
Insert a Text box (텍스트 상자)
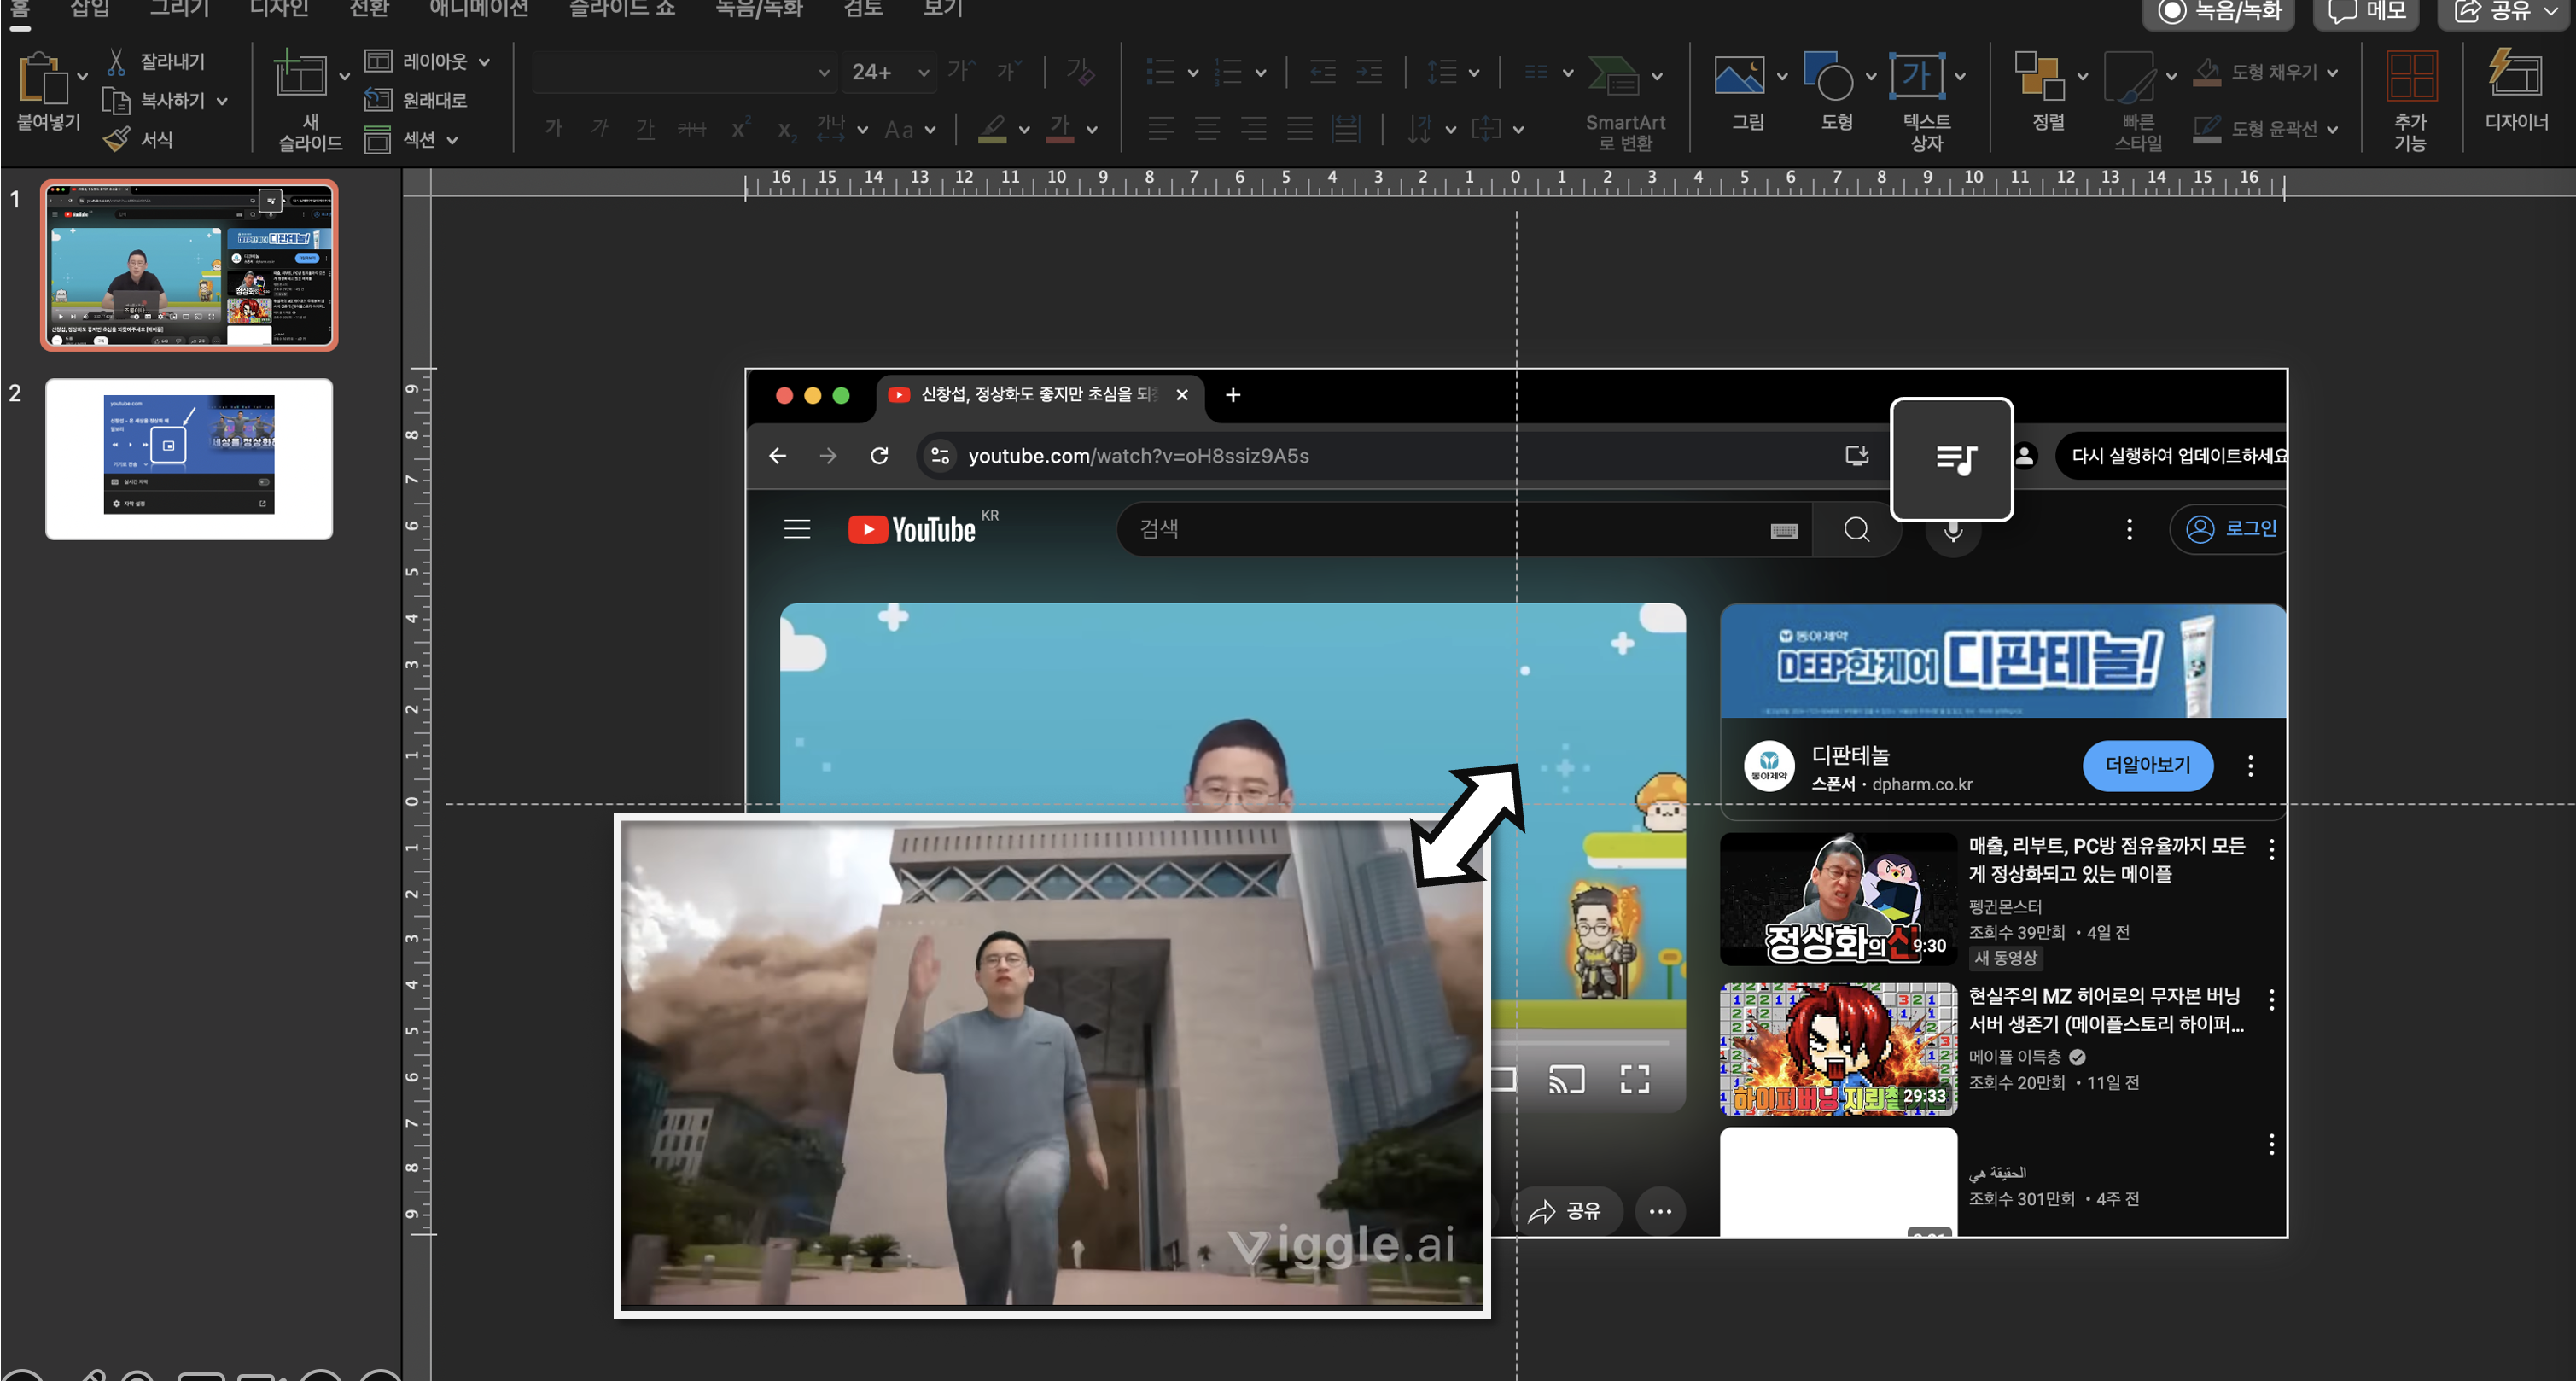1916,76
